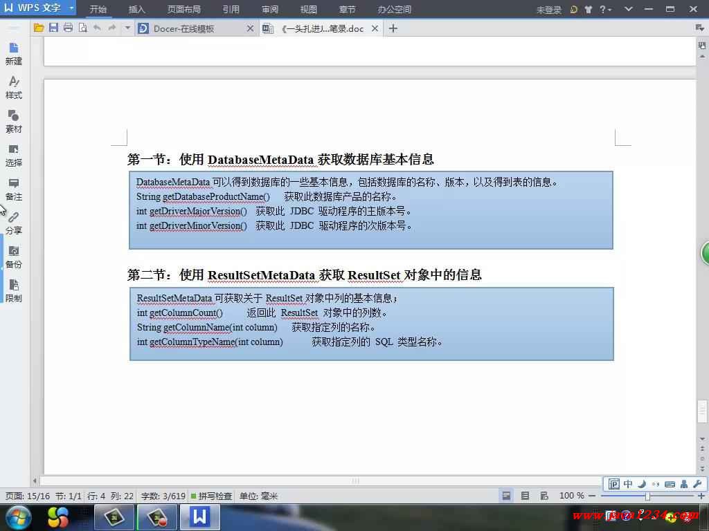Open the Windows Start button
Image resolution: width=709 pixels, height=531 pixels.
(19, 517)
